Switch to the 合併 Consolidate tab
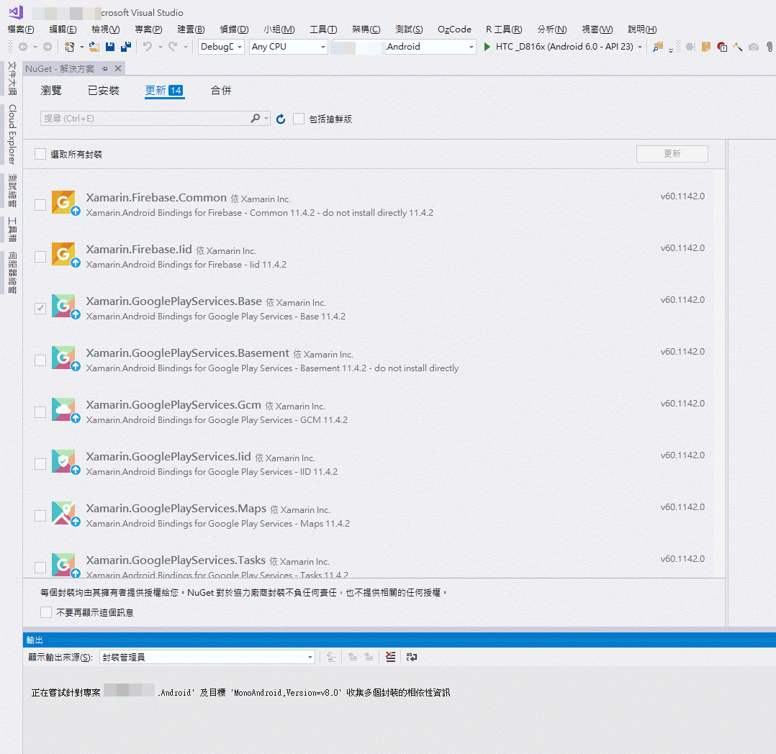 (221, 90)
